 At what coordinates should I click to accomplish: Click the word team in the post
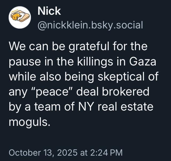point(46,107)
